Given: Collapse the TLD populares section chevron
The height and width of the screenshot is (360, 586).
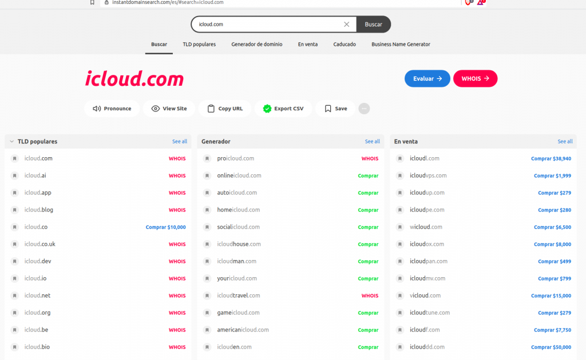Looking at the screenshot, I should 11,141.
